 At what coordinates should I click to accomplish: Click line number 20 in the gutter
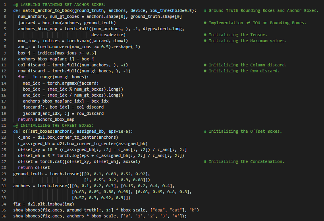point(5,119)
